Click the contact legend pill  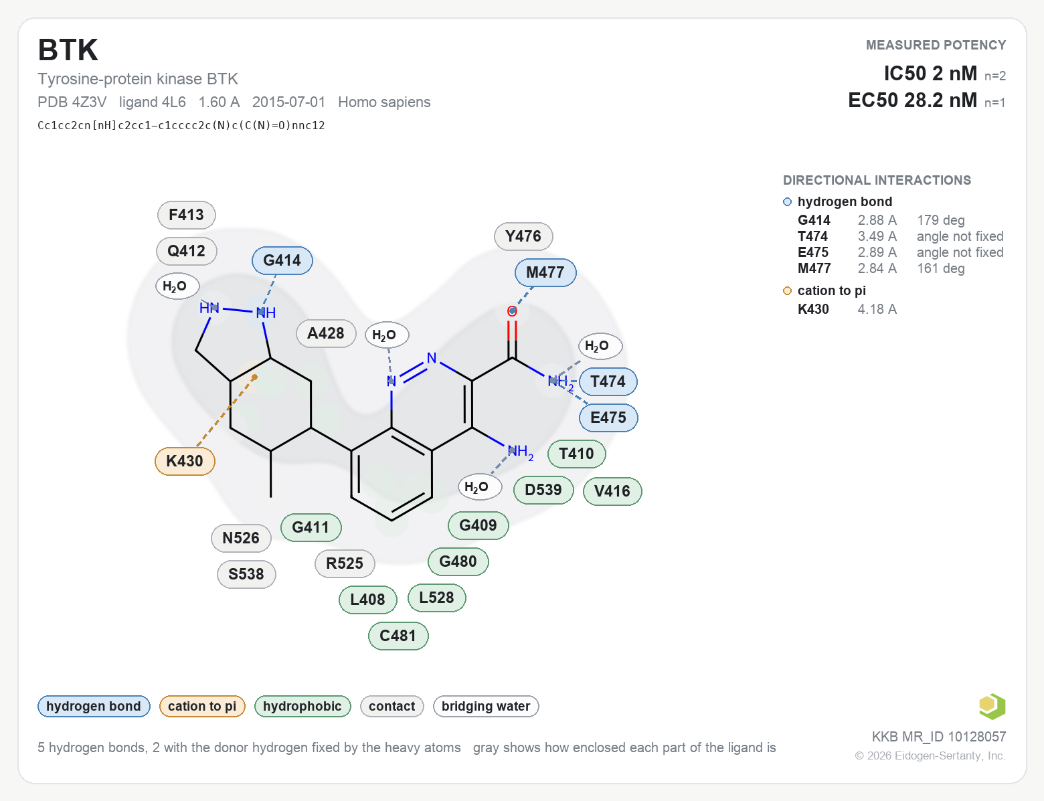[x=392, y=707]
